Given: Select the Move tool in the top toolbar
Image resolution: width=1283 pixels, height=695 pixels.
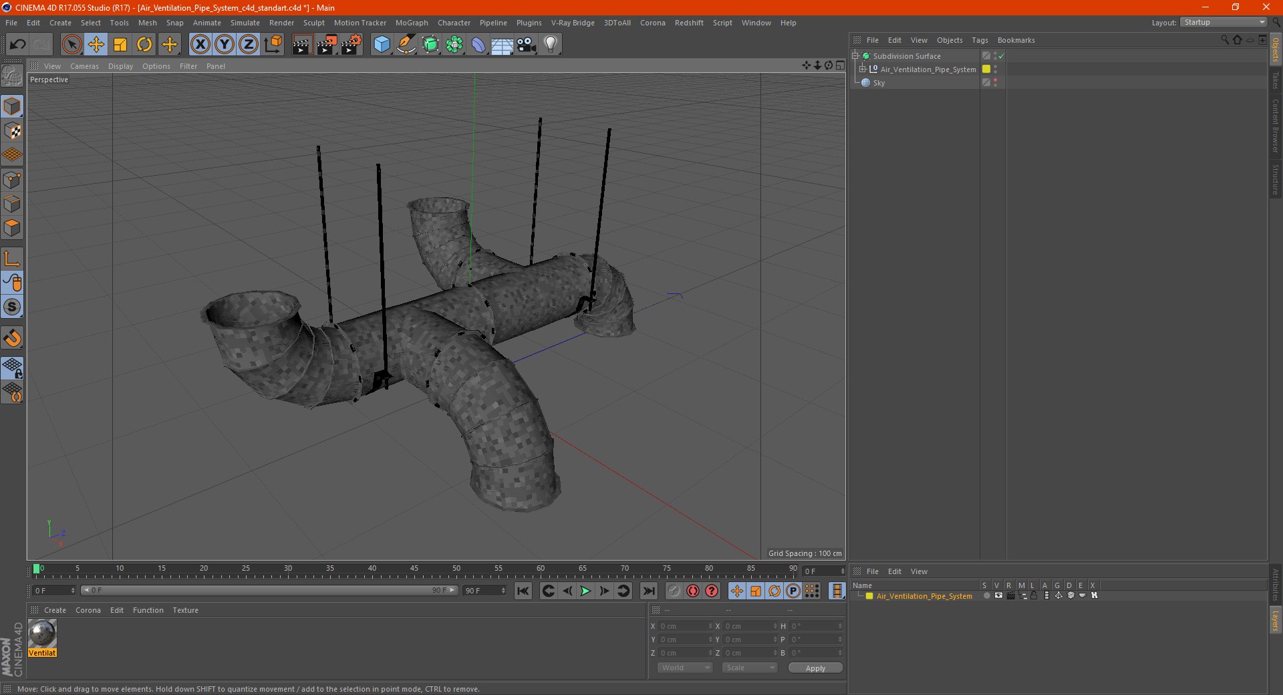Looking at the screenshot, I should pos(96,45).
